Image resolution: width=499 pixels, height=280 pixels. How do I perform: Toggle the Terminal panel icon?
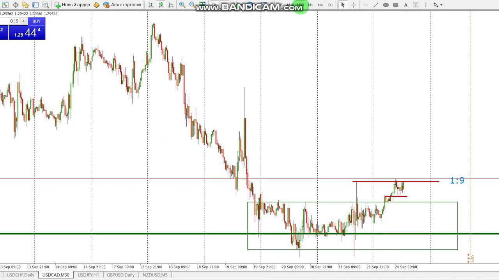tap(35, 5)
